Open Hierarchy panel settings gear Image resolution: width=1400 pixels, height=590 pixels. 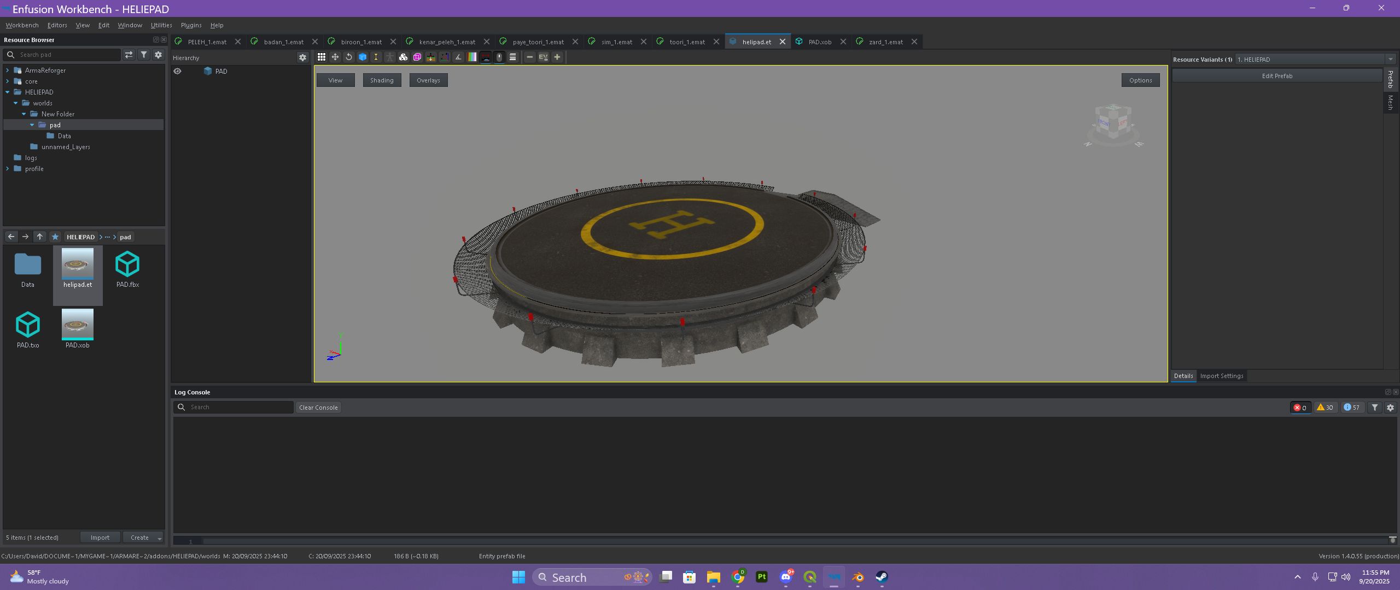302,58
